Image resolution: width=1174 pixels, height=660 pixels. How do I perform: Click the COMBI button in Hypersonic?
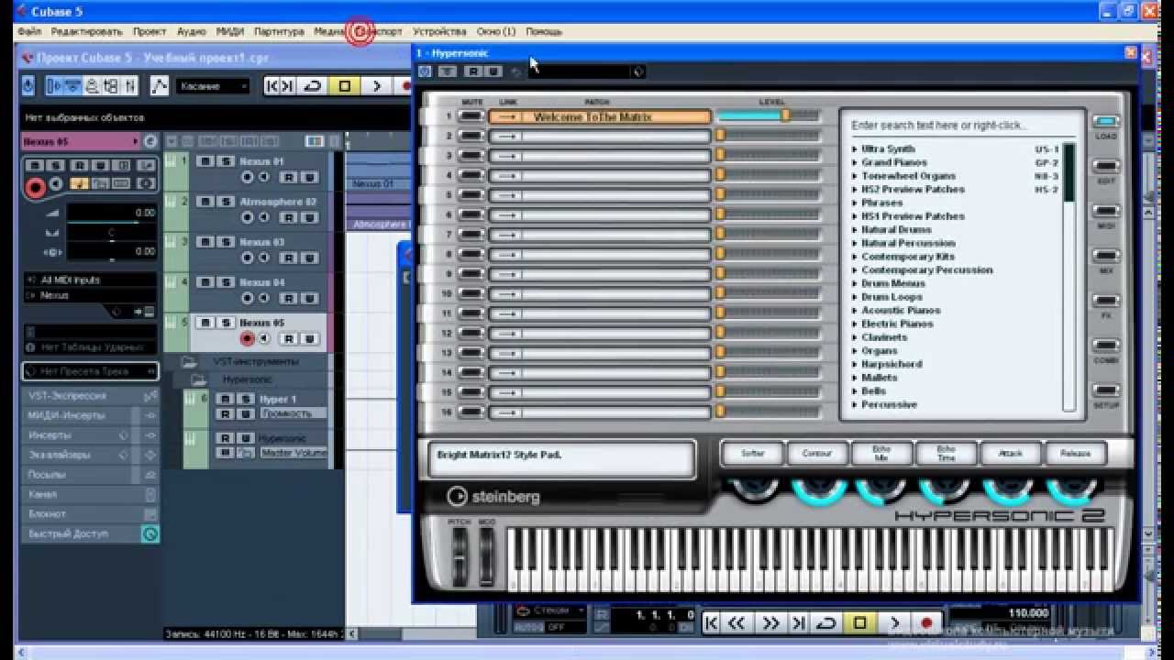point(1106,346)
